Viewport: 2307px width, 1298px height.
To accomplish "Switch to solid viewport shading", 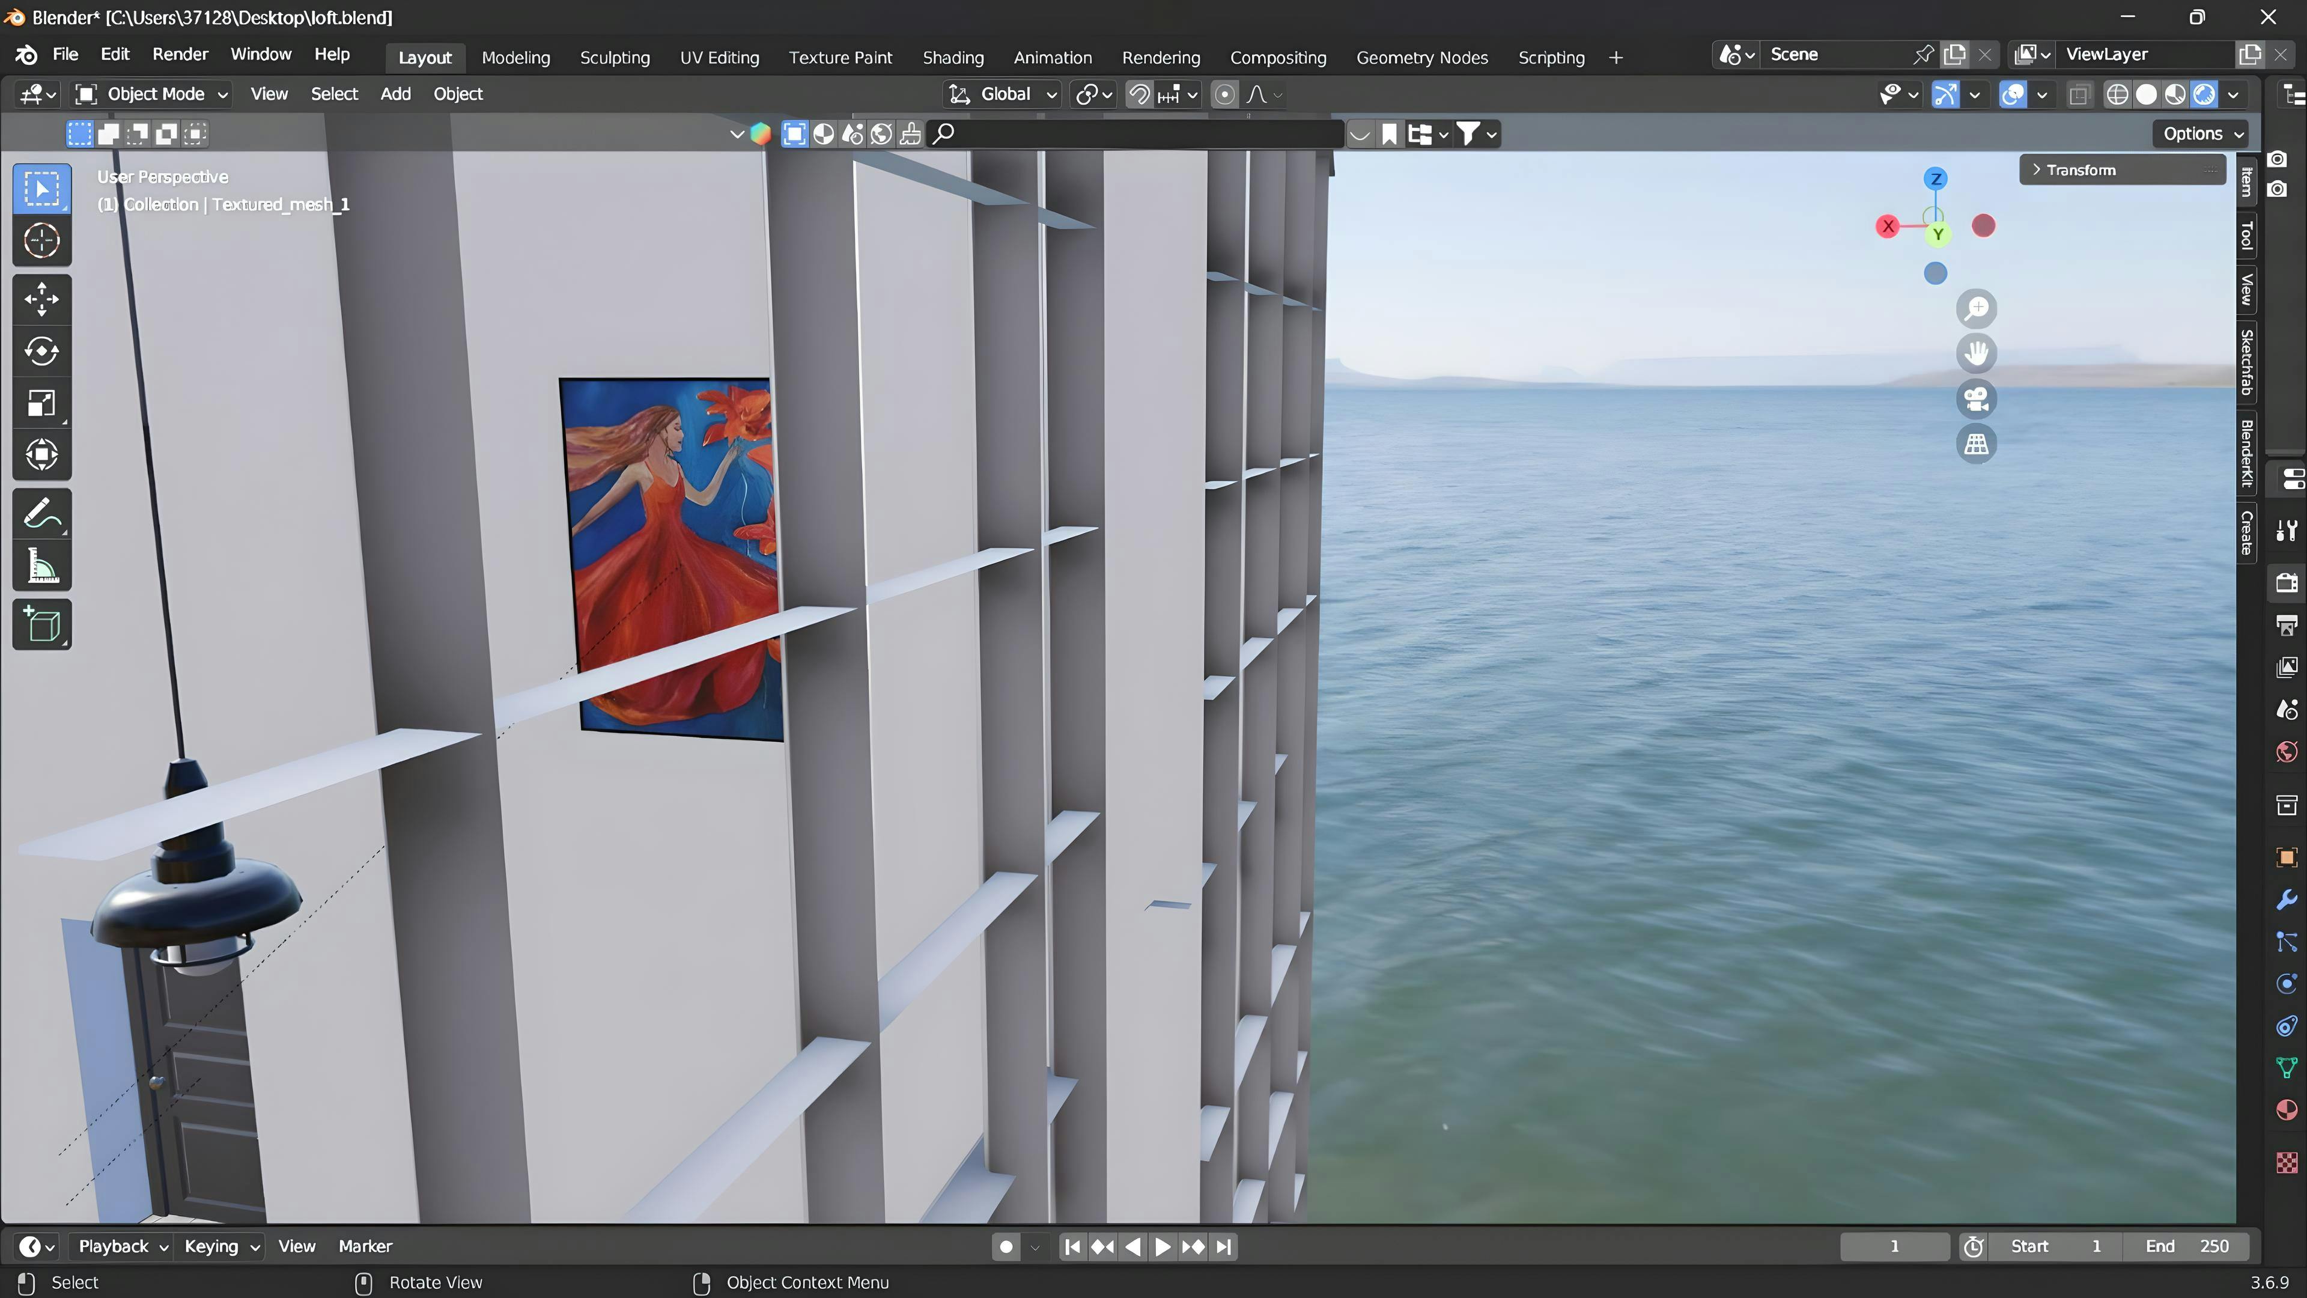I will (x=2147, y=94).
